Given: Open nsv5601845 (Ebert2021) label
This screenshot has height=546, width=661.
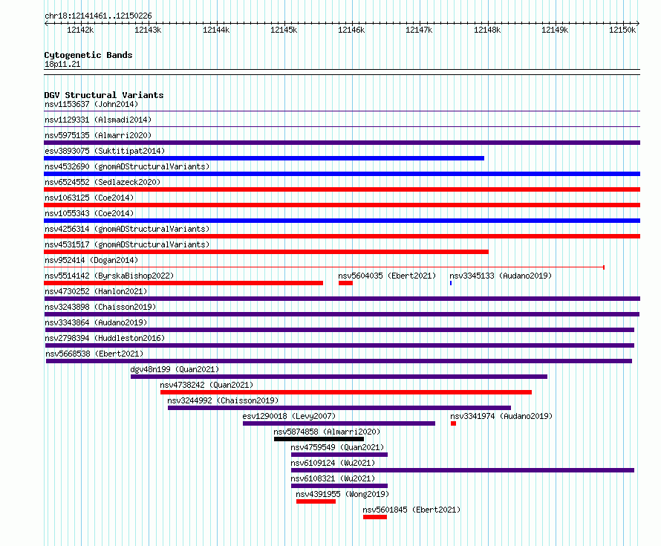Looking at the screenshot, I should 411,510.
